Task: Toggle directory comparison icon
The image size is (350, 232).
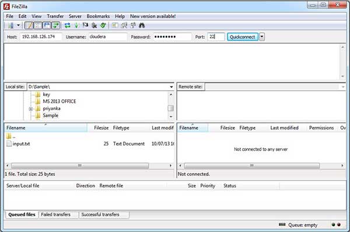Action: click(124, 25)
